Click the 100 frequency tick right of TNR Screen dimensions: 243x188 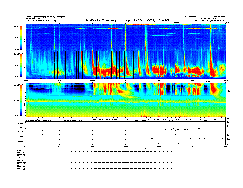[x=228, y=91]
